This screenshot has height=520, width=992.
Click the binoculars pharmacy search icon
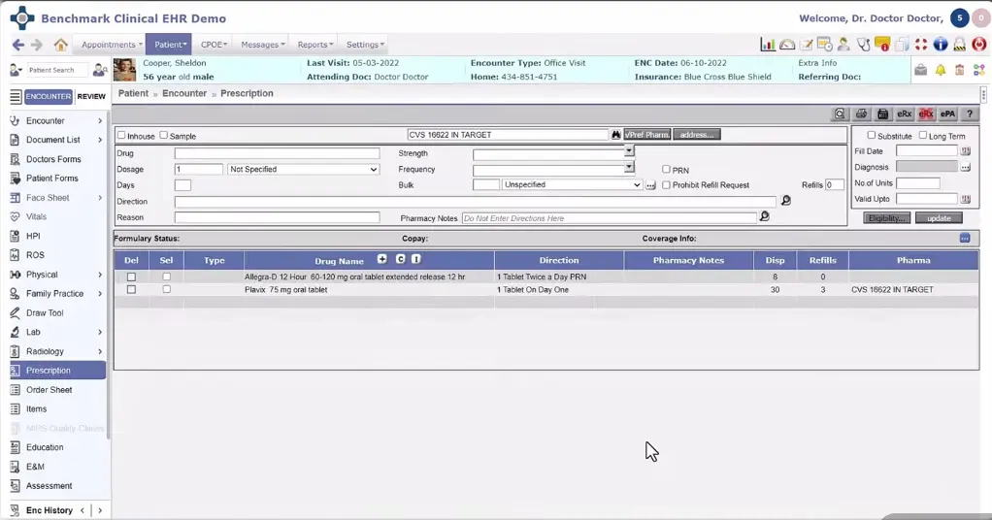click(x=615, y=135)
